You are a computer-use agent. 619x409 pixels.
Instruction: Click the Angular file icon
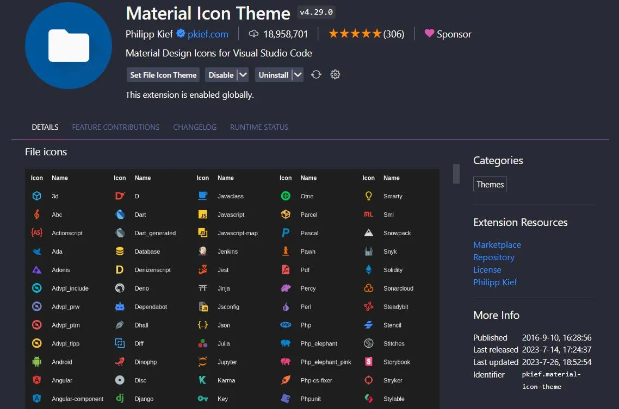click(36, 380)
